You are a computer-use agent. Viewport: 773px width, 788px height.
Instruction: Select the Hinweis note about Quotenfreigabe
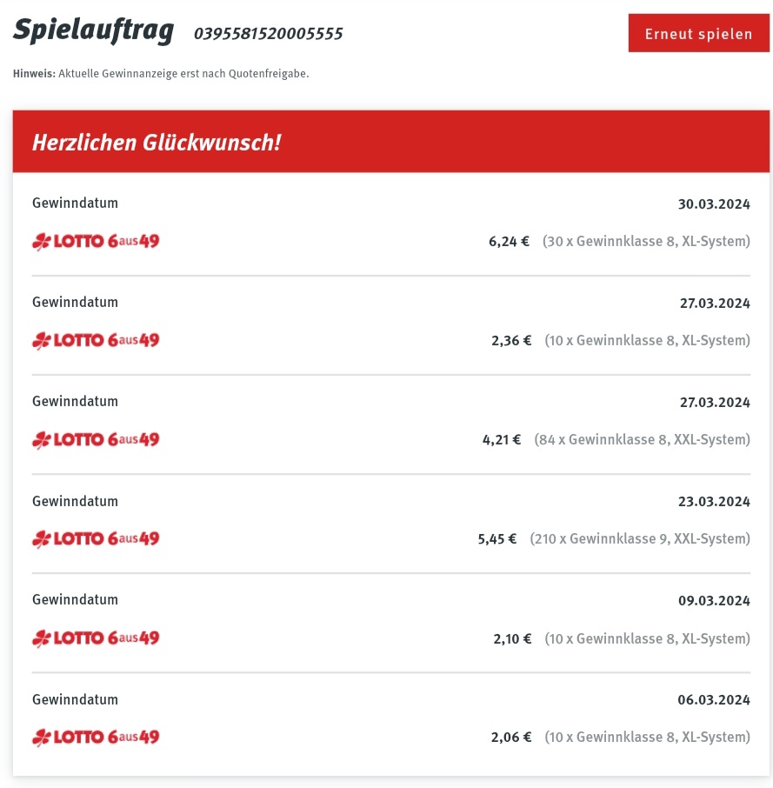tap(161, 73)
